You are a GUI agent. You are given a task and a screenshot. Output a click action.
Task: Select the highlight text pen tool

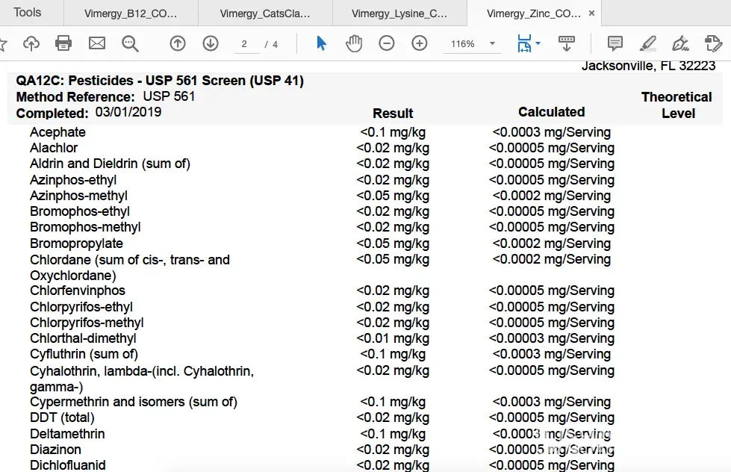(x=647, y=44)
